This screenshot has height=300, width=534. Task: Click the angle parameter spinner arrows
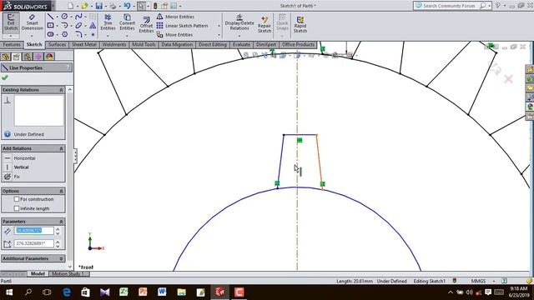point(58,244)
